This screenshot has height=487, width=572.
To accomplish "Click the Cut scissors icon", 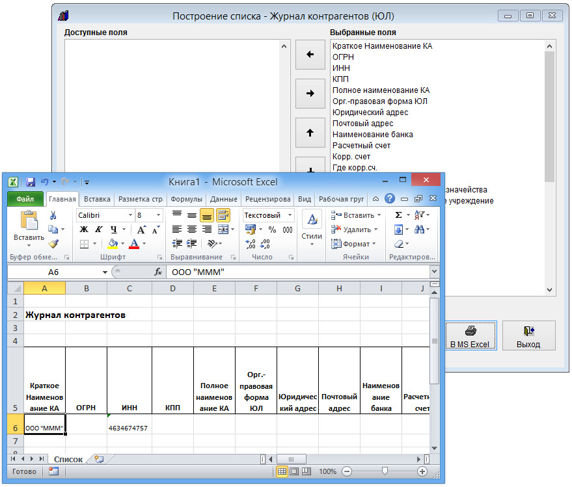I will (53, 215).
